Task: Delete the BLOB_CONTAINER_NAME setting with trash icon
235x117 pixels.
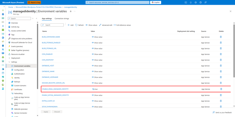Action: click(221, 37)
